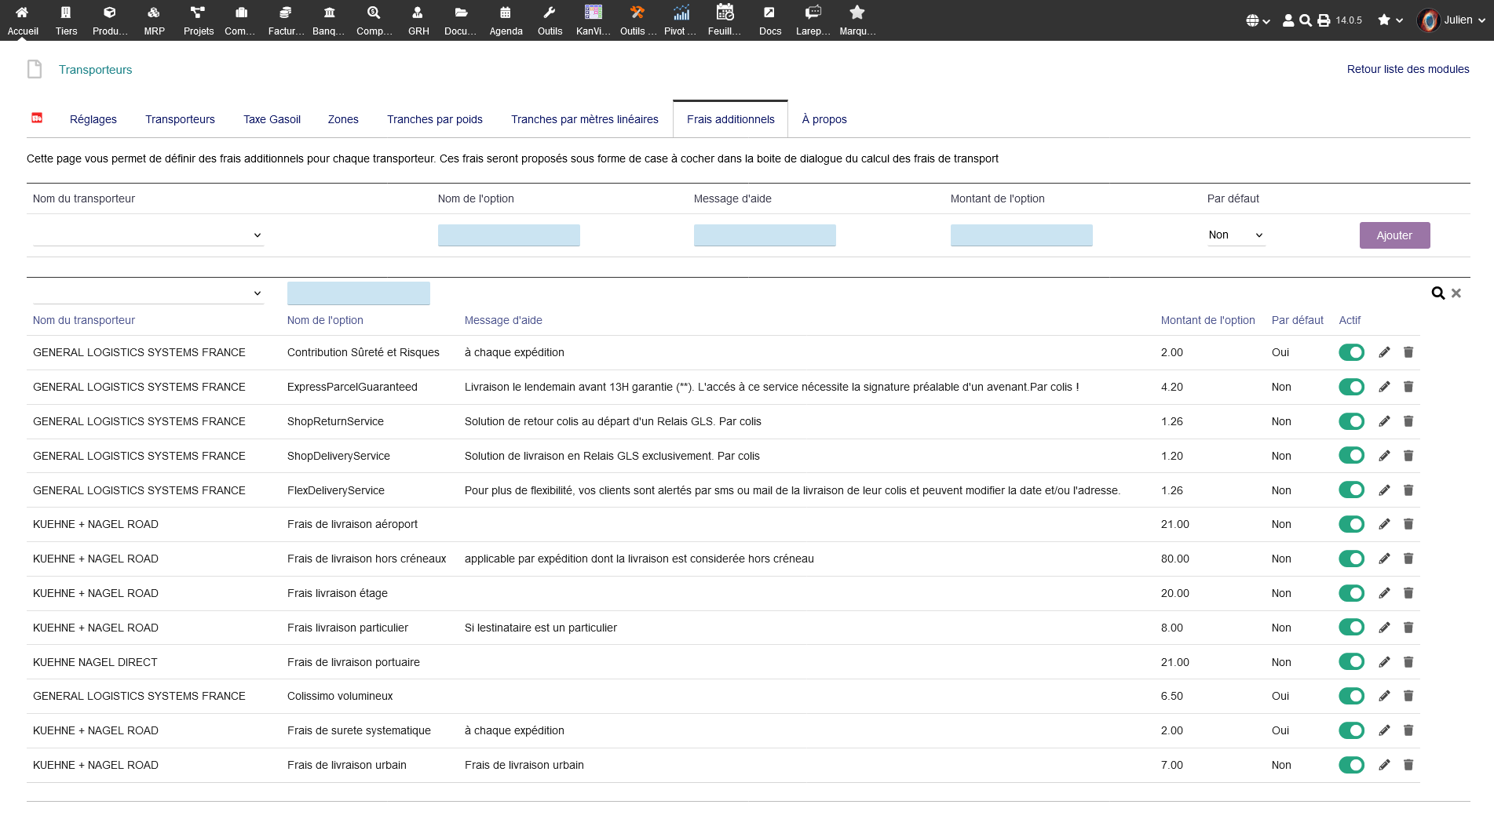The width and height of the screenshot is (1494, 830).
Task: Open the Tiers module icon
Action: pyautogui.click(x=66, y=13)
